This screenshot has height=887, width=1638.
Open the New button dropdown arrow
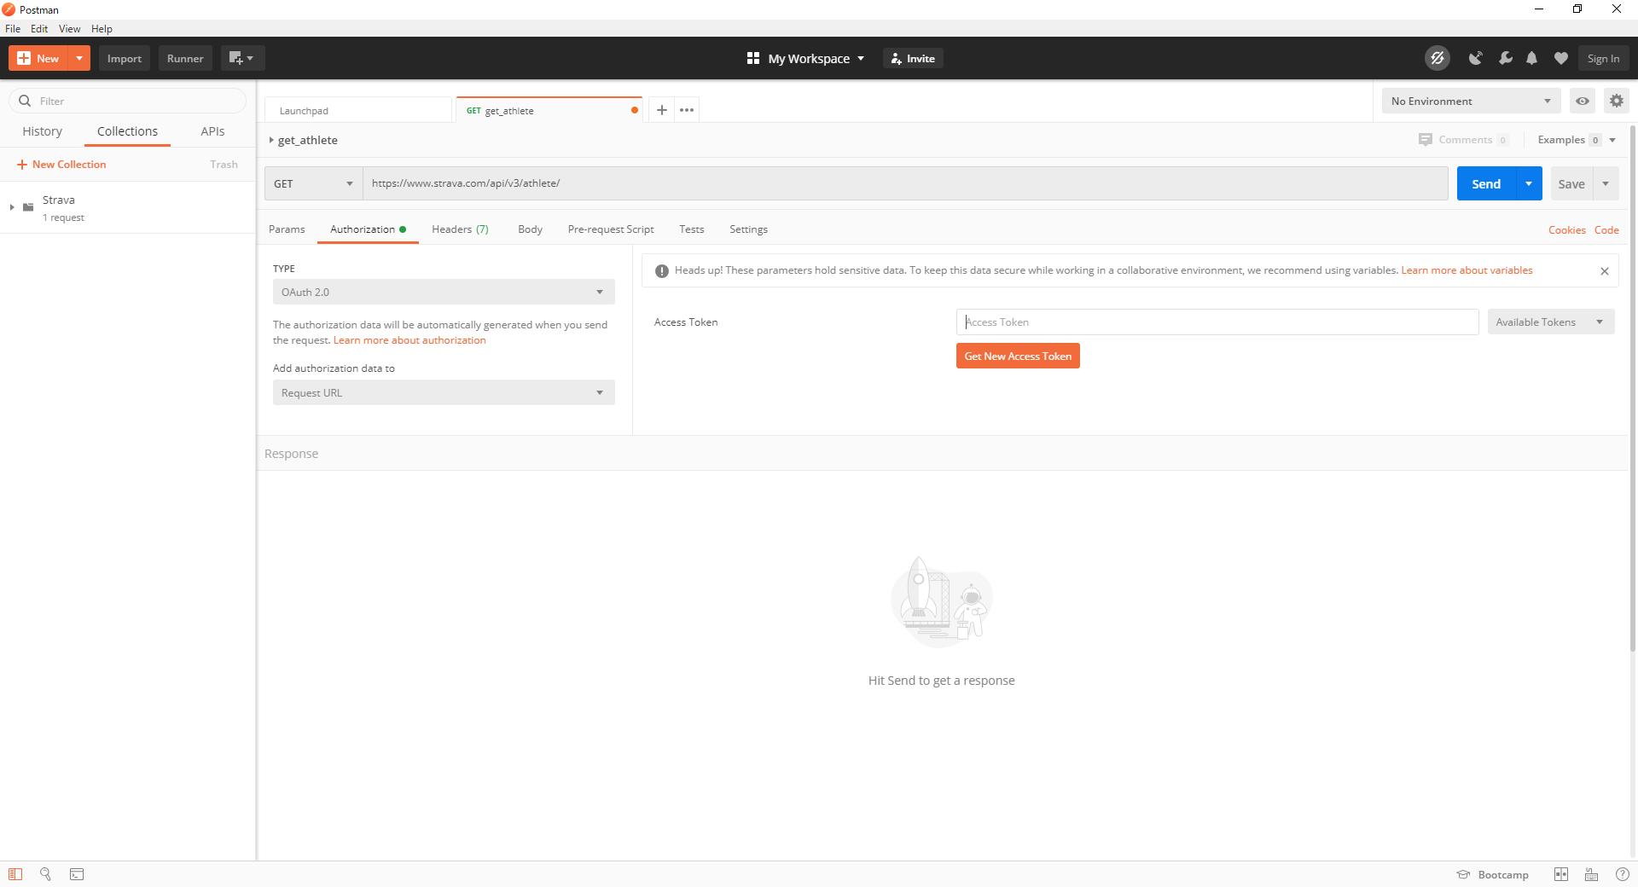pyautogui.click(x=79, y=58)
